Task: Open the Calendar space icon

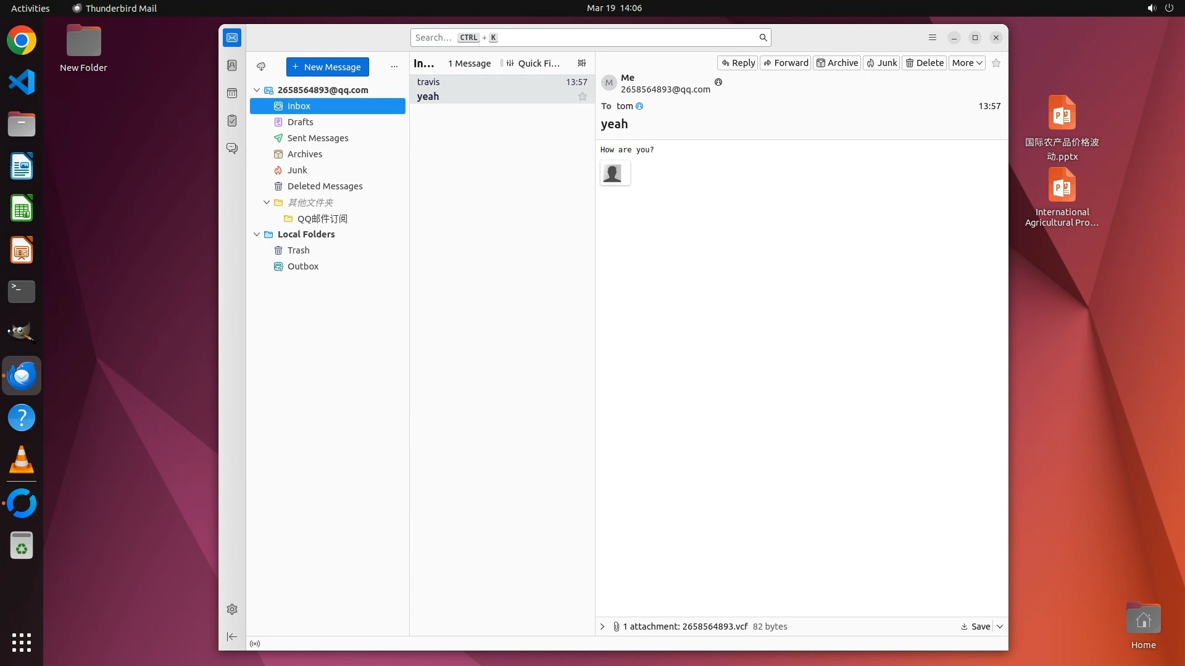Action: pos(232,93)
